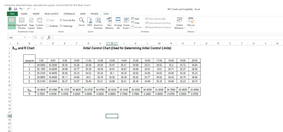This screenshot has width=283, height=132.
Task: Switch to the INSERT tab
Action: click(36, 14)
